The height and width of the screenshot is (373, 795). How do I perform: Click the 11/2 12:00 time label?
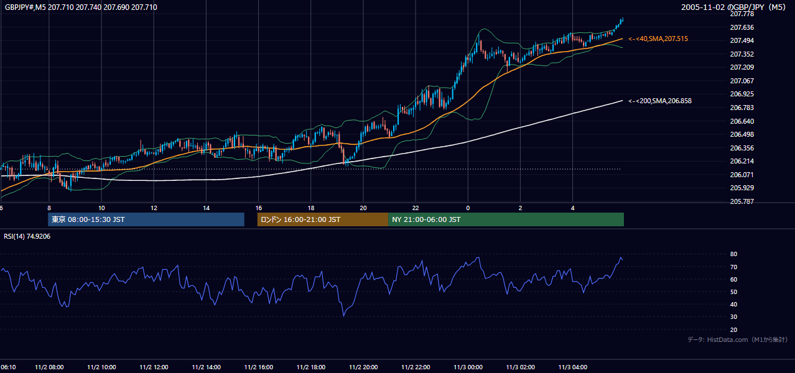pyautogui.click(x=154, y=367)
